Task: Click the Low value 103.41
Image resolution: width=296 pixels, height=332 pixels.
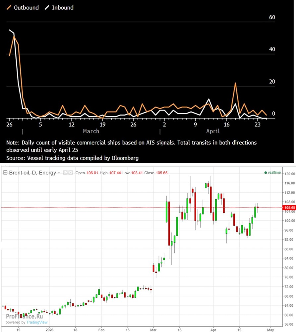Action: tap(137, 173)
